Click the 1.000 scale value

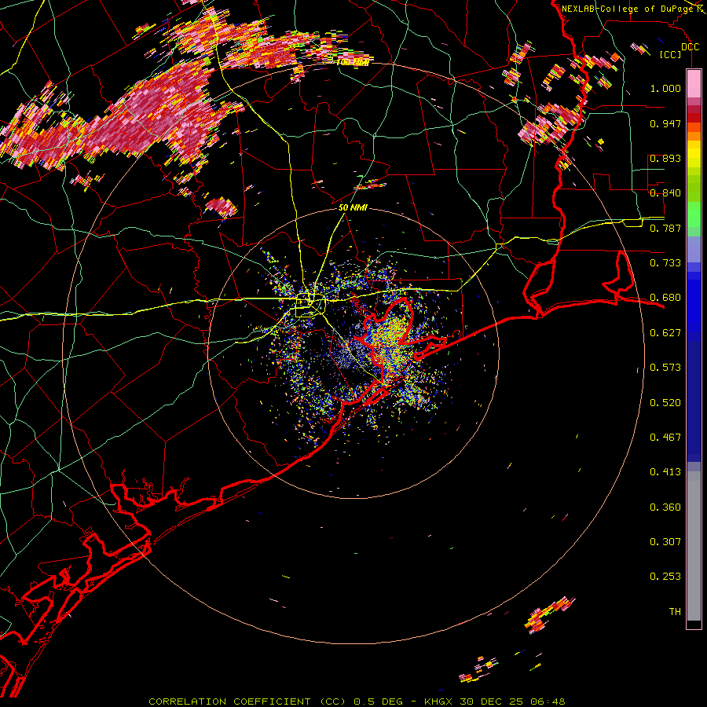click(x=665, y=88)
